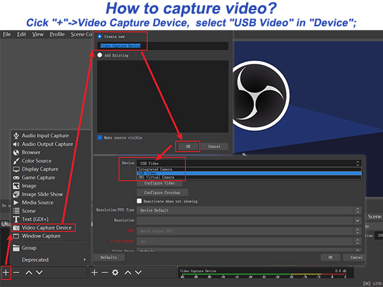383x287 pixels.
Task: Click the Color Source paintbrush icon
Action: click(x=16, y=161)
